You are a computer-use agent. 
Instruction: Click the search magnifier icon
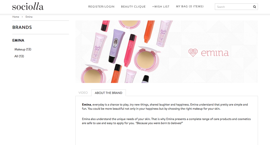pyautogui.click(x=254, y=7)
